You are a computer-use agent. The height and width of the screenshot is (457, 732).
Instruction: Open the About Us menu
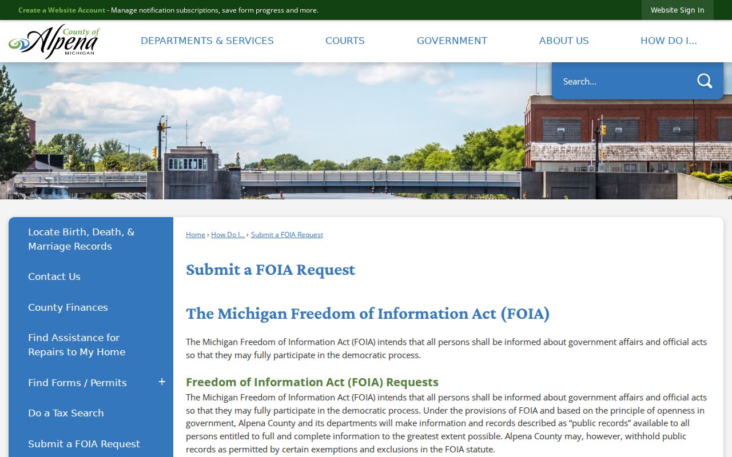[564, 41]
